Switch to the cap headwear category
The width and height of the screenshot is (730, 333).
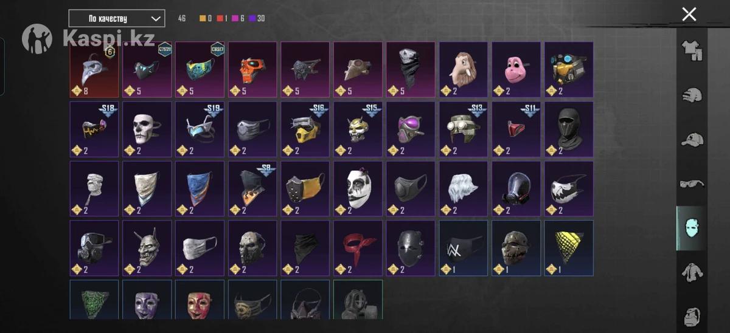[691, 139]
